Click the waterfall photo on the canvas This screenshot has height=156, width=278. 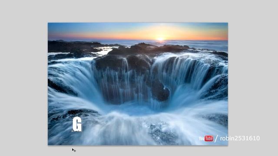[138, 84]
